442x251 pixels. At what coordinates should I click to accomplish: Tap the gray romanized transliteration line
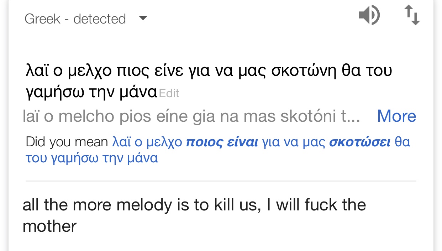[x=191, y=116]
